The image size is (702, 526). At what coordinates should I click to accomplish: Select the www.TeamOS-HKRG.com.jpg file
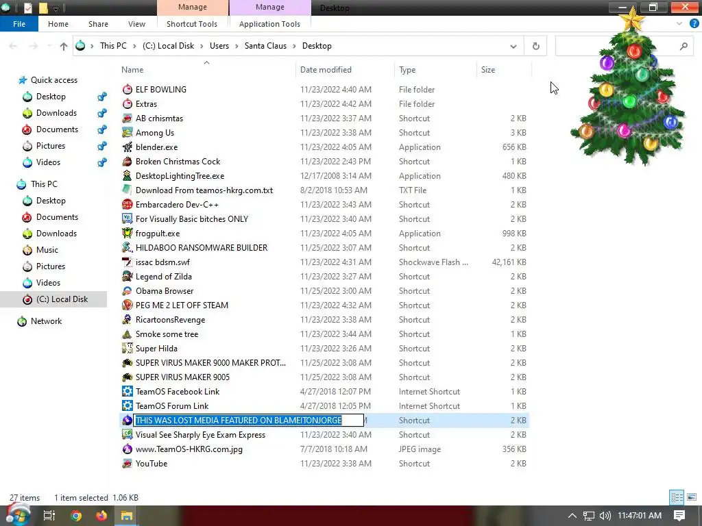189,449
